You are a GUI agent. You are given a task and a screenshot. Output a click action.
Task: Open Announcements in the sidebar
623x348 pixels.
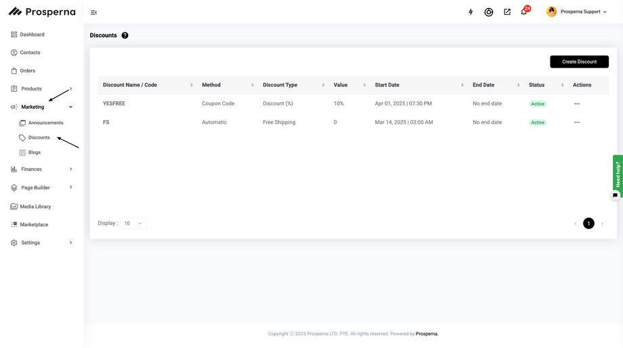45,123
